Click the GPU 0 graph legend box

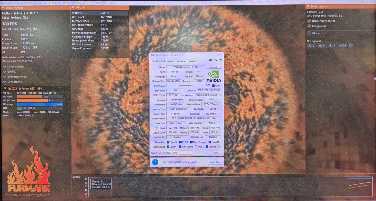coord(101,184)
